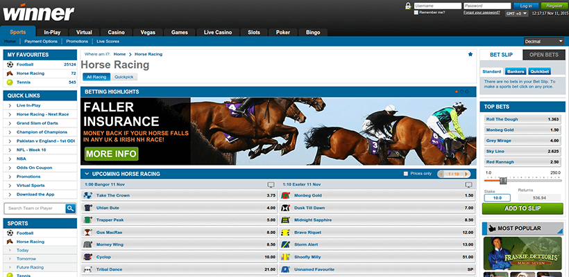
Task: Add Horse Racing page to favourites star
Action: [x=470, y=54]
